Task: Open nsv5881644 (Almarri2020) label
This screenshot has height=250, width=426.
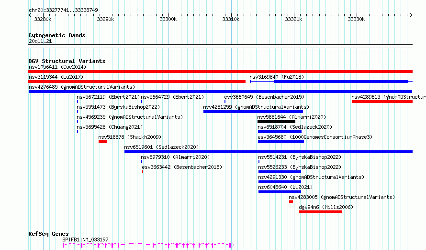Action: pos(291,117)
